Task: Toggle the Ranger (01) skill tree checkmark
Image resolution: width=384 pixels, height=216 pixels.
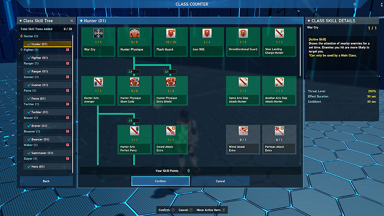Action: pyautogui.click(x=29, y=72)
